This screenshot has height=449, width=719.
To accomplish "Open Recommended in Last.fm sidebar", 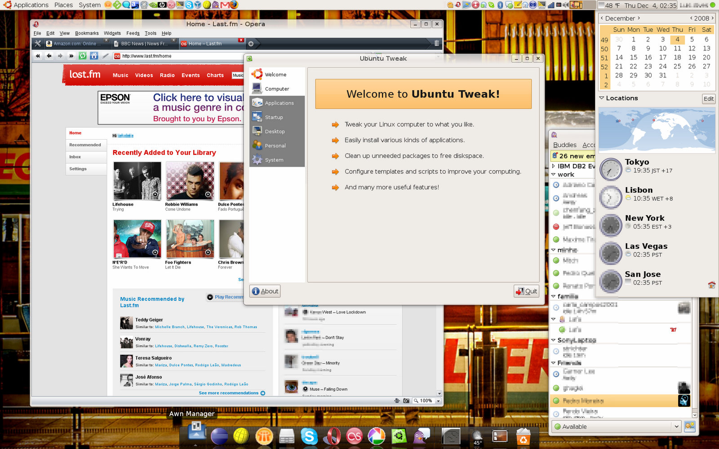I will [85, 145].
